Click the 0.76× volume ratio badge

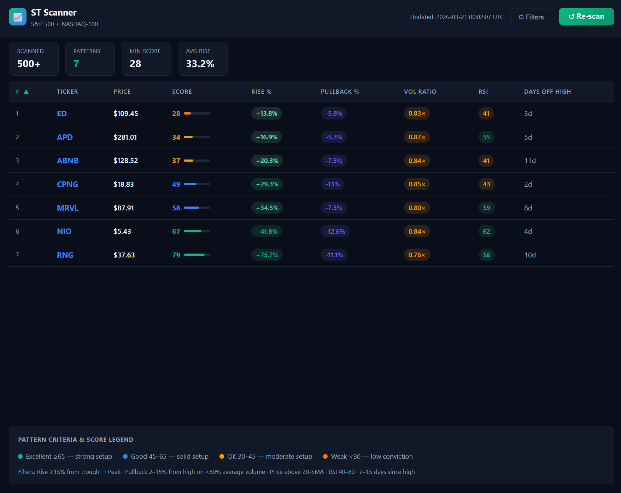coord(417,255)
